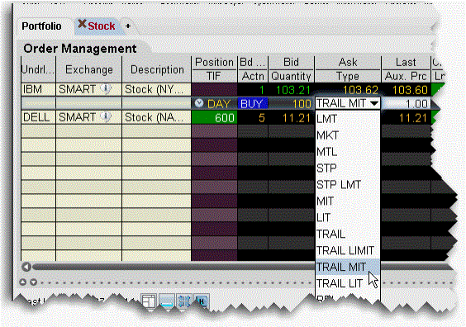Select the highlighted TRAIL MIT list option

pos(347,267)
